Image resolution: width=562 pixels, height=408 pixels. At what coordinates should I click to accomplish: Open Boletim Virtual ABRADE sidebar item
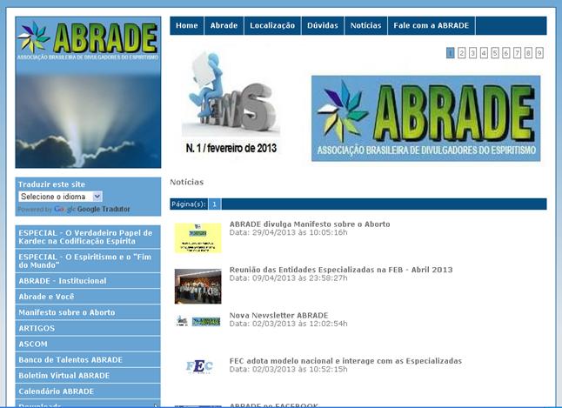pyautogui.click(x=88, y=375)
